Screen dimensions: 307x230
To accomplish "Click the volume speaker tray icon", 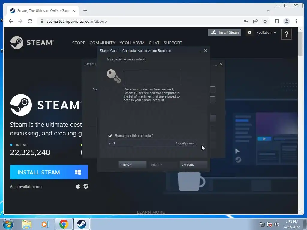I will pyautogui.click(x=277, y=224).
